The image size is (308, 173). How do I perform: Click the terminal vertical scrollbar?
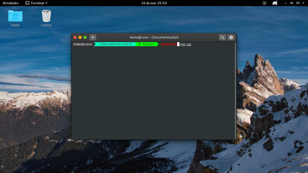235,91
